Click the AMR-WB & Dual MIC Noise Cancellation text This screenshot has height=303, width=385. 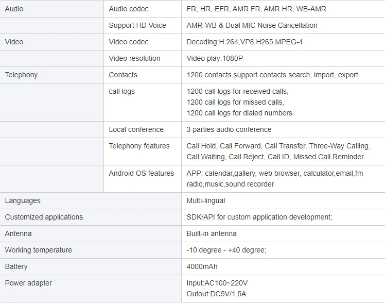point(252,25)
